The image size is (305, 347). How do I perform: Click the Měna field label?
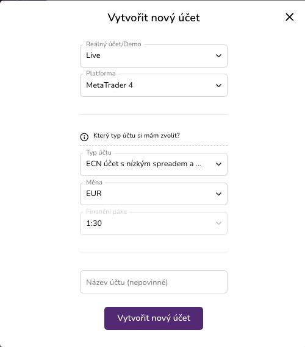click(94, 182)
